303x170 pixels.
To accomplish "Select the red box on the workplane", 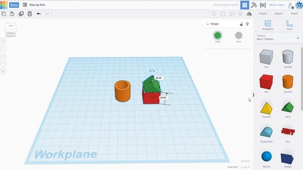I will pyautogui.click(x=151, y=99).
